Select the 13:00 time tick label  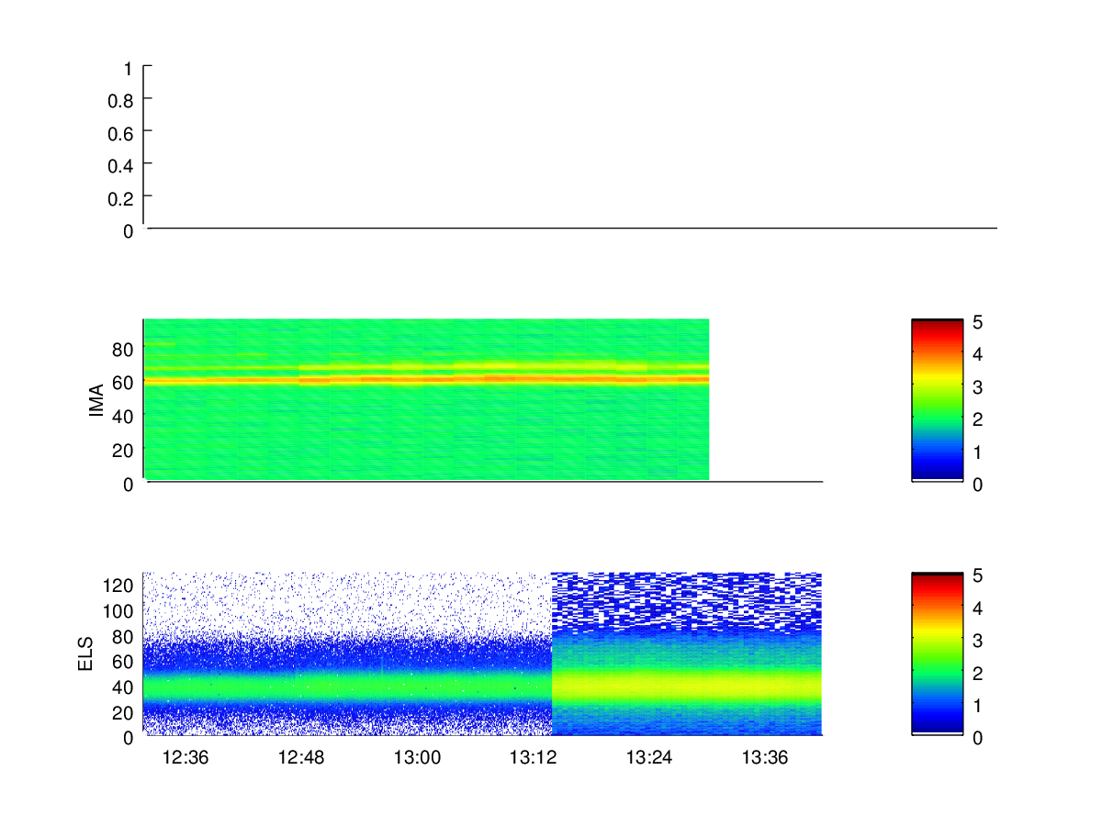coord(418,758)
